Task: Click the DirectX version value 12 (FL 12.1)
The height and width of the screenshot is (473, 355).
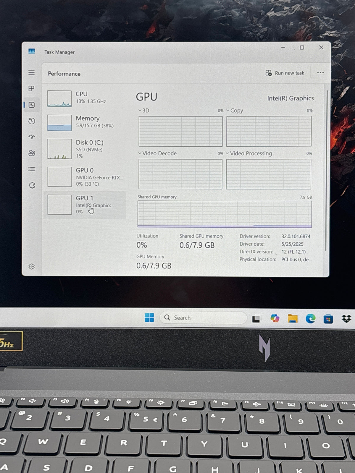Action: click(x=293, y=252)
